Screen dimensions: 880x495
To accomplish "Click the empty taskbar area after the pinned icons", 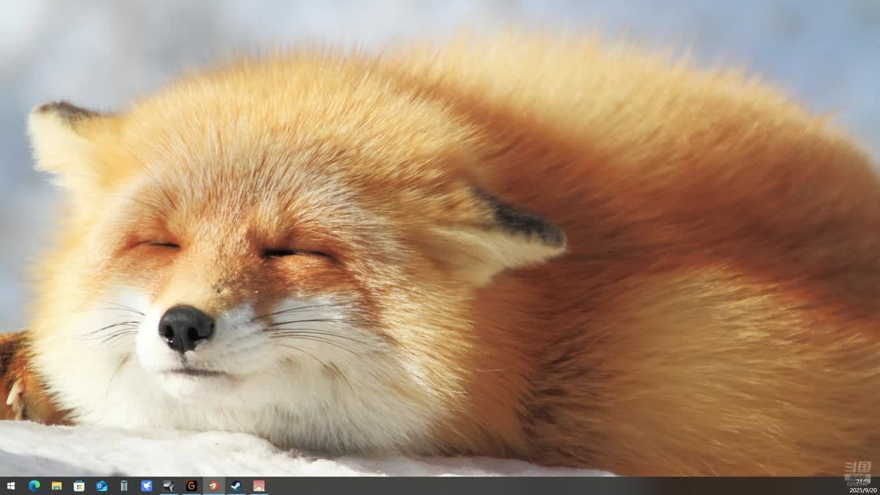I will pos(481,486).
